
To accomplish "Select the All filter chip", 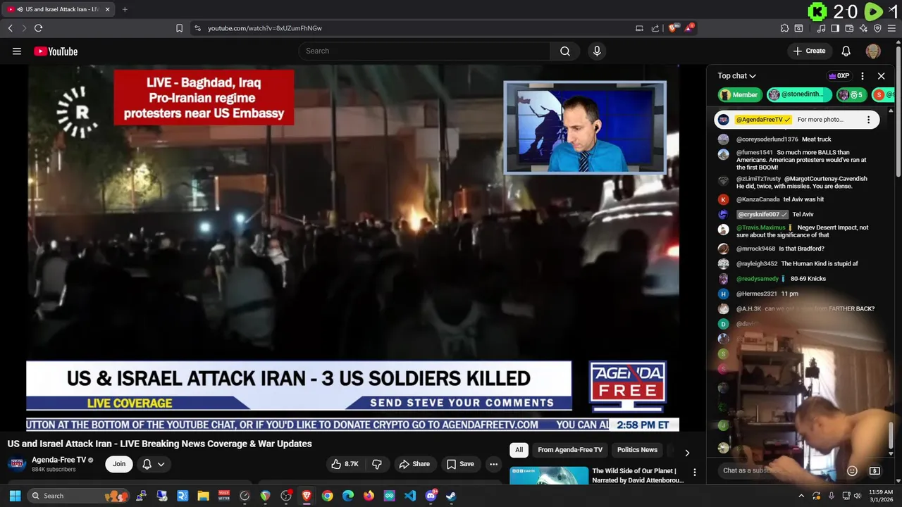I will click(519, 450).
